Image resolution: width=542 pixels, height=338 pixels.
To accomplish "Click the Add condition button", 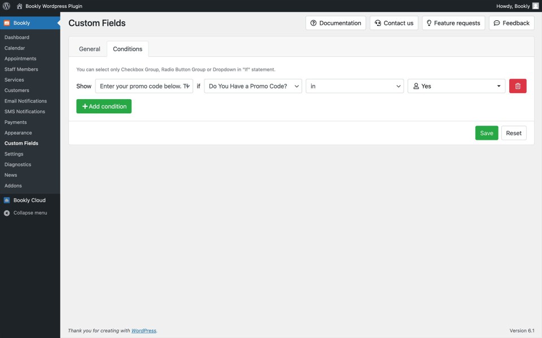I will pos(104,106).
